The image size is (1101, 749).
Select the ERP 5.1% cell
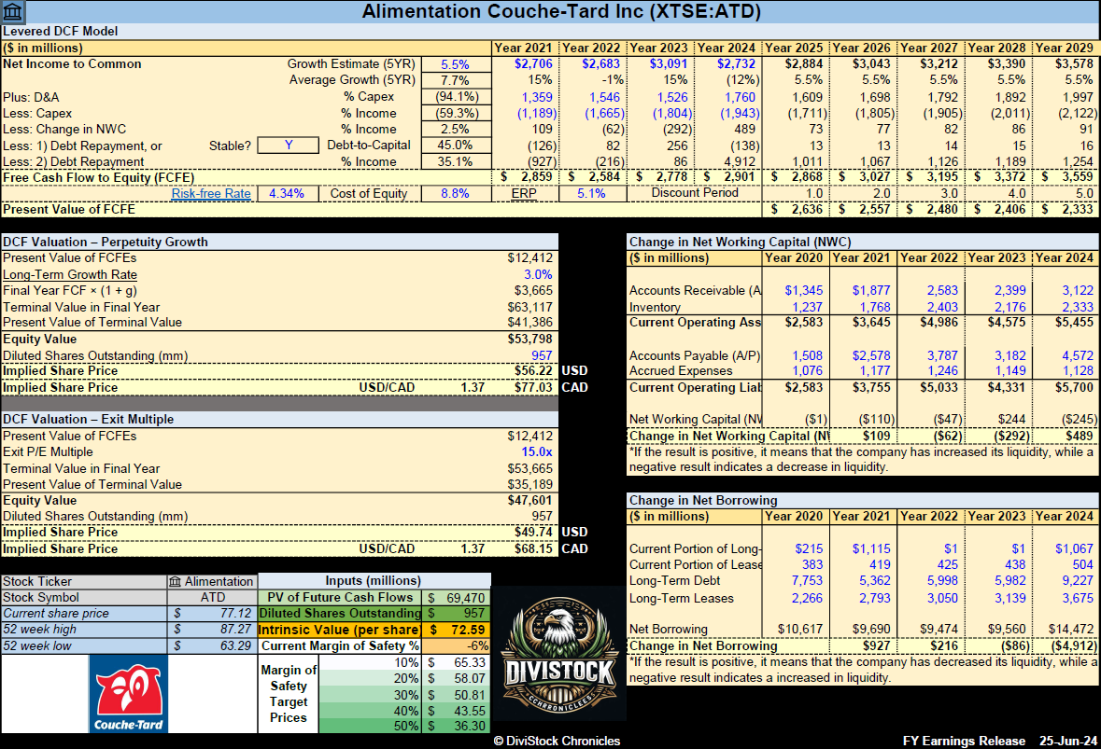[x=592, y=194]
